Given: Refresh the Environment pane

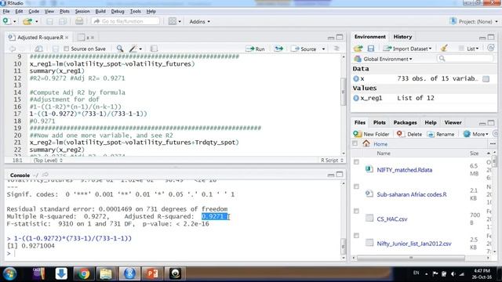Looking at the screenshot, I should (x=490, y=48).
